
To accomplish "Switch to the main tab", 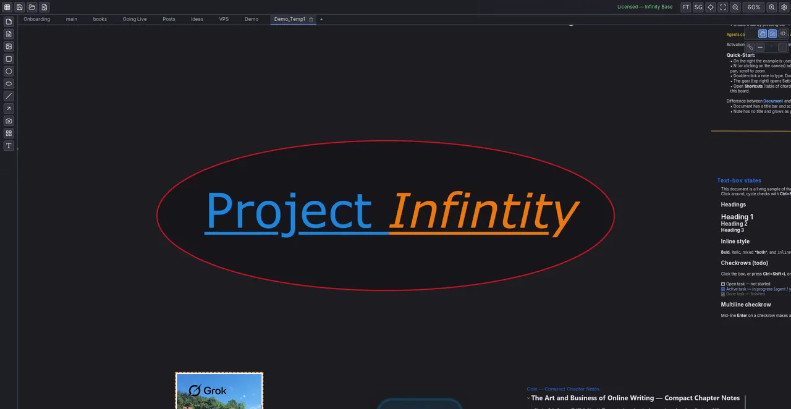I will 72,19.
